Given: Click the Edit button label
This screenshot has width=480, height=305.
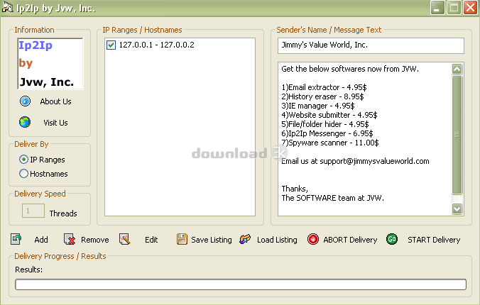Looking at the screenshot, I should pos(151,240).
